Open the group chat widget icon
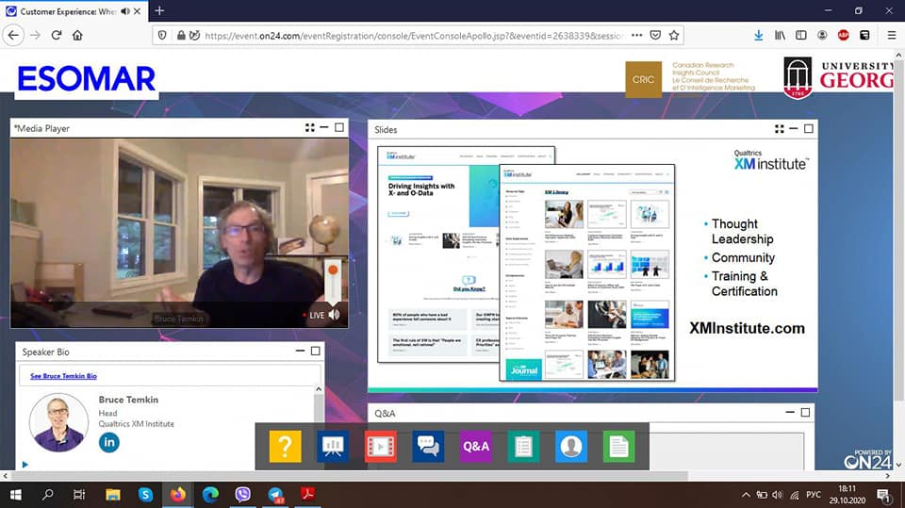This screenshot has height=508, width=905. coord(428,446)
